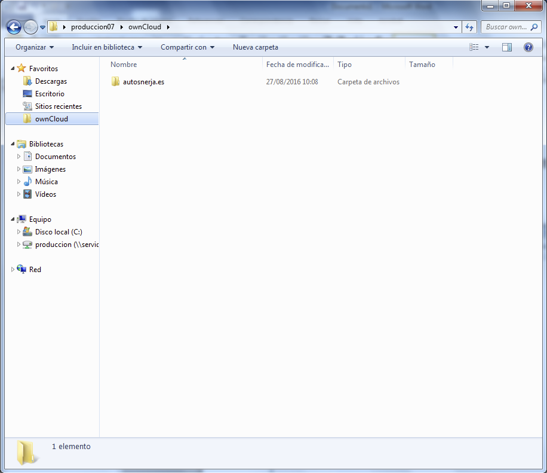Click in the Buscar ownCloud search box

(x=505, y=27)
